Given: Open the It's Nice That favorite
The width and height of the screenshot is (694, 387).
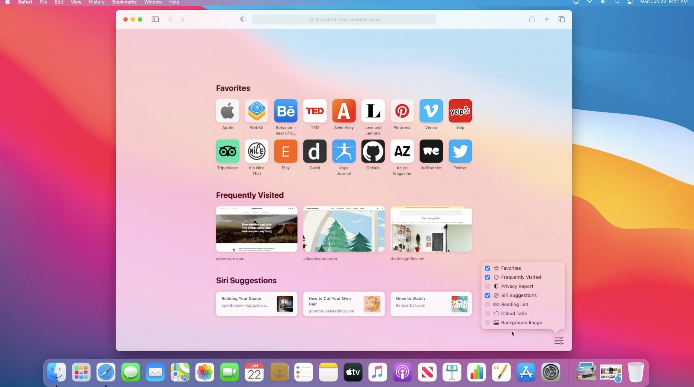Looking at the screenshot, I should point(257,151).
